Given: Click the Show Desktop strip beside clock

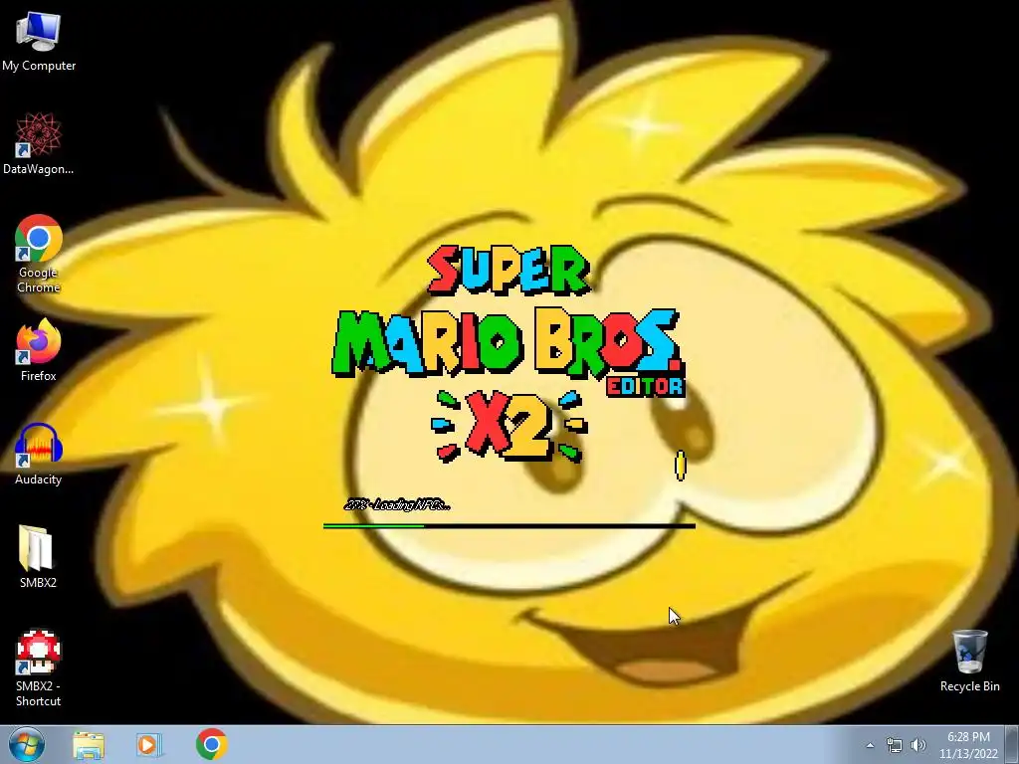Looking at the screenshot, I should click(1012, 745).
